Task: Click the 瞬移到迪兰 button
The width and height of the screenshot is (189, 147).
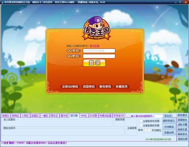Action: click(169, 121)
